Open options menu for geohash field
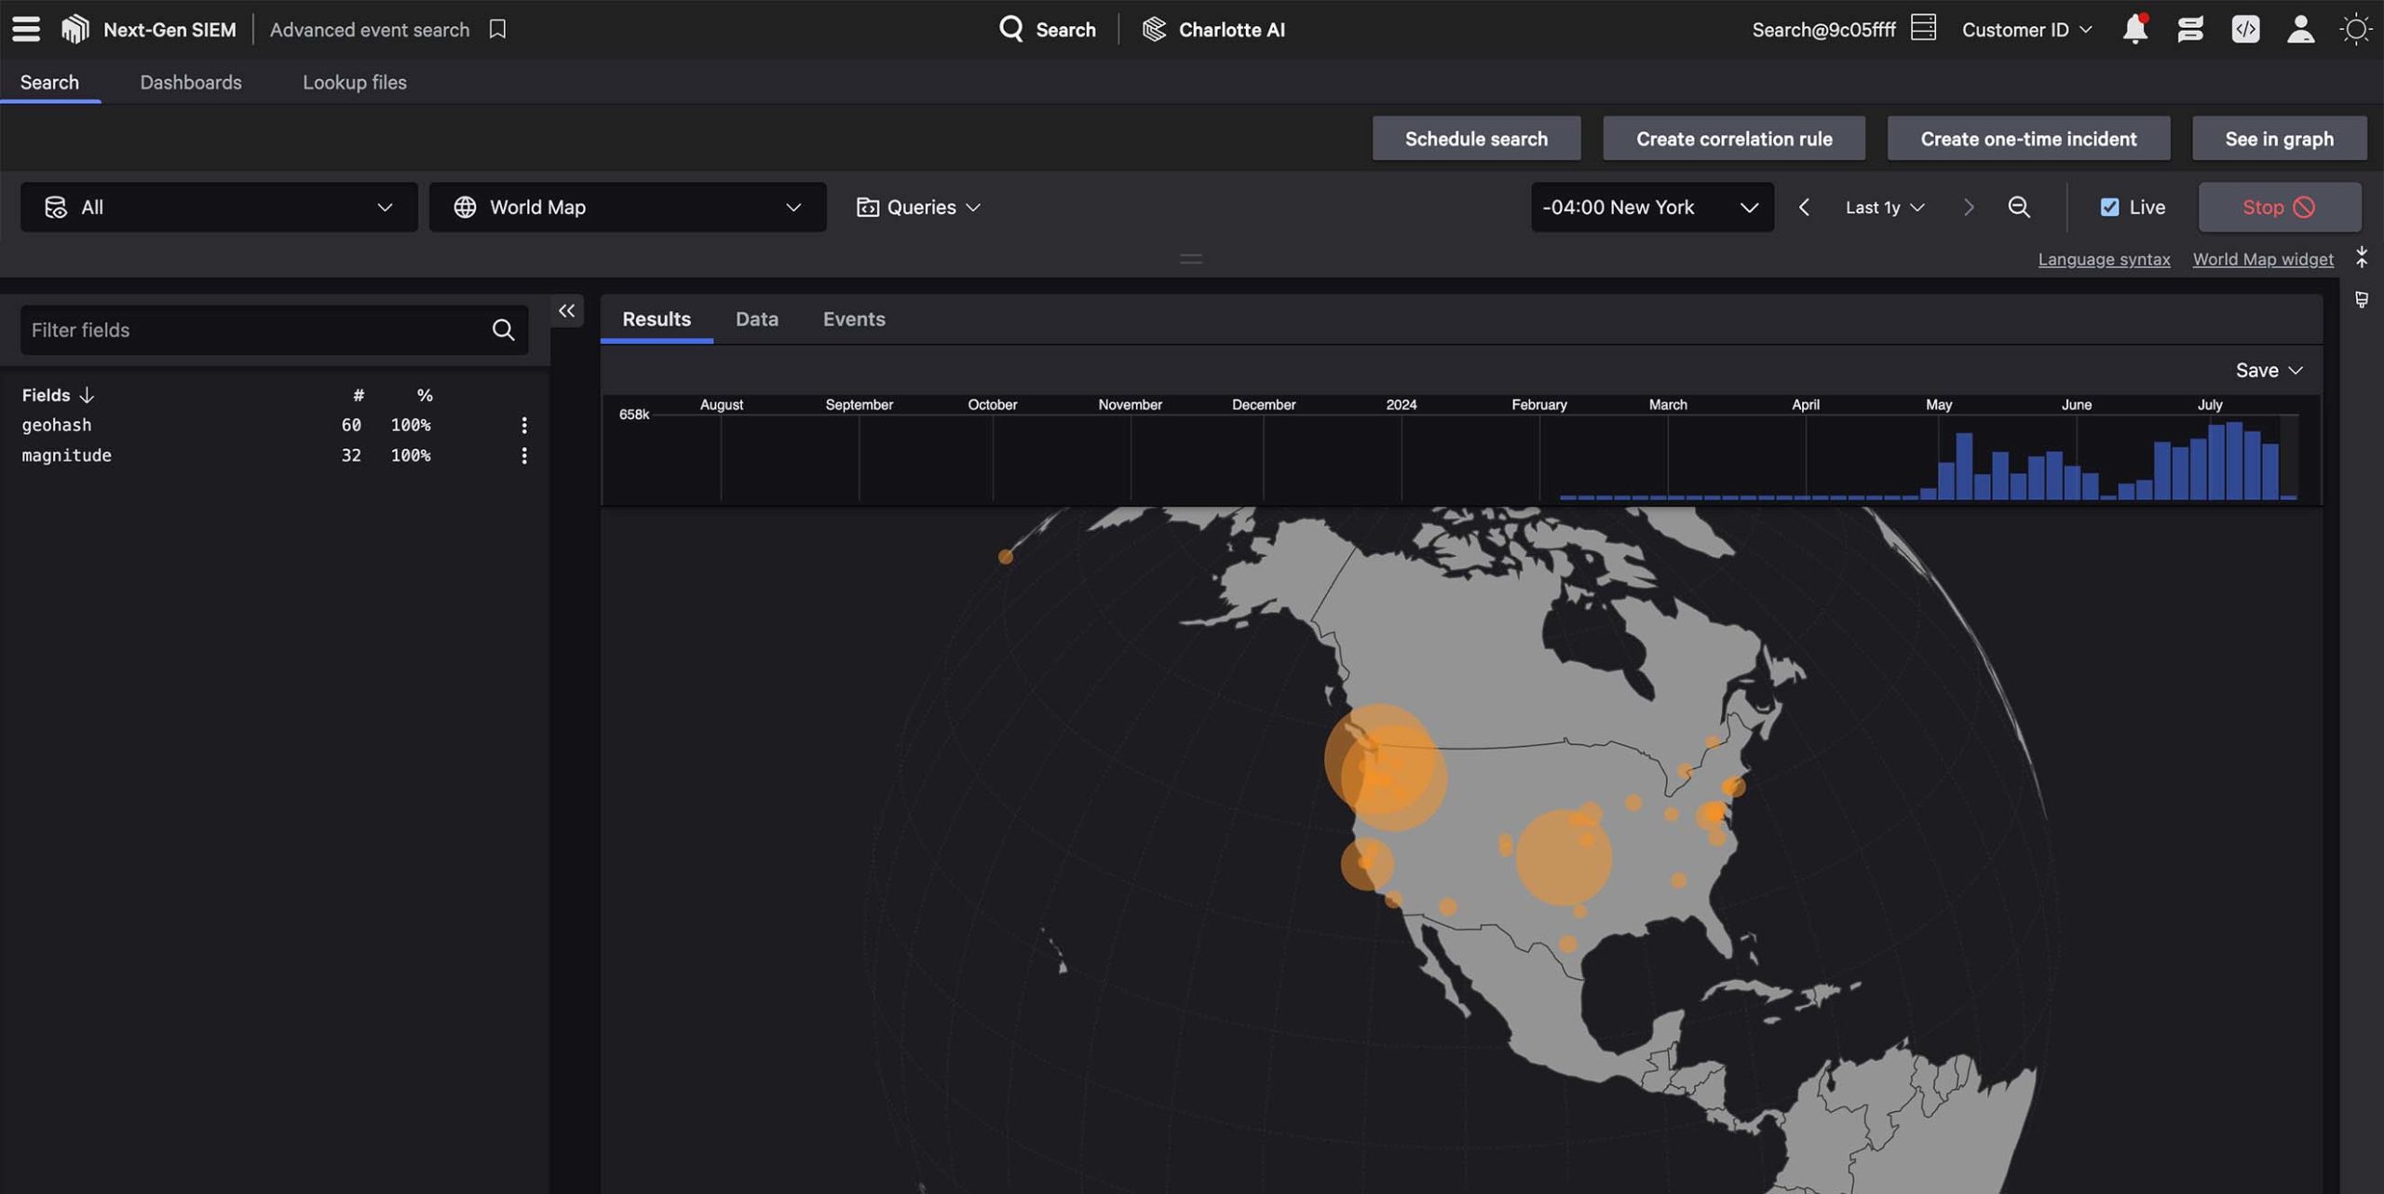 tap(524, 425)
